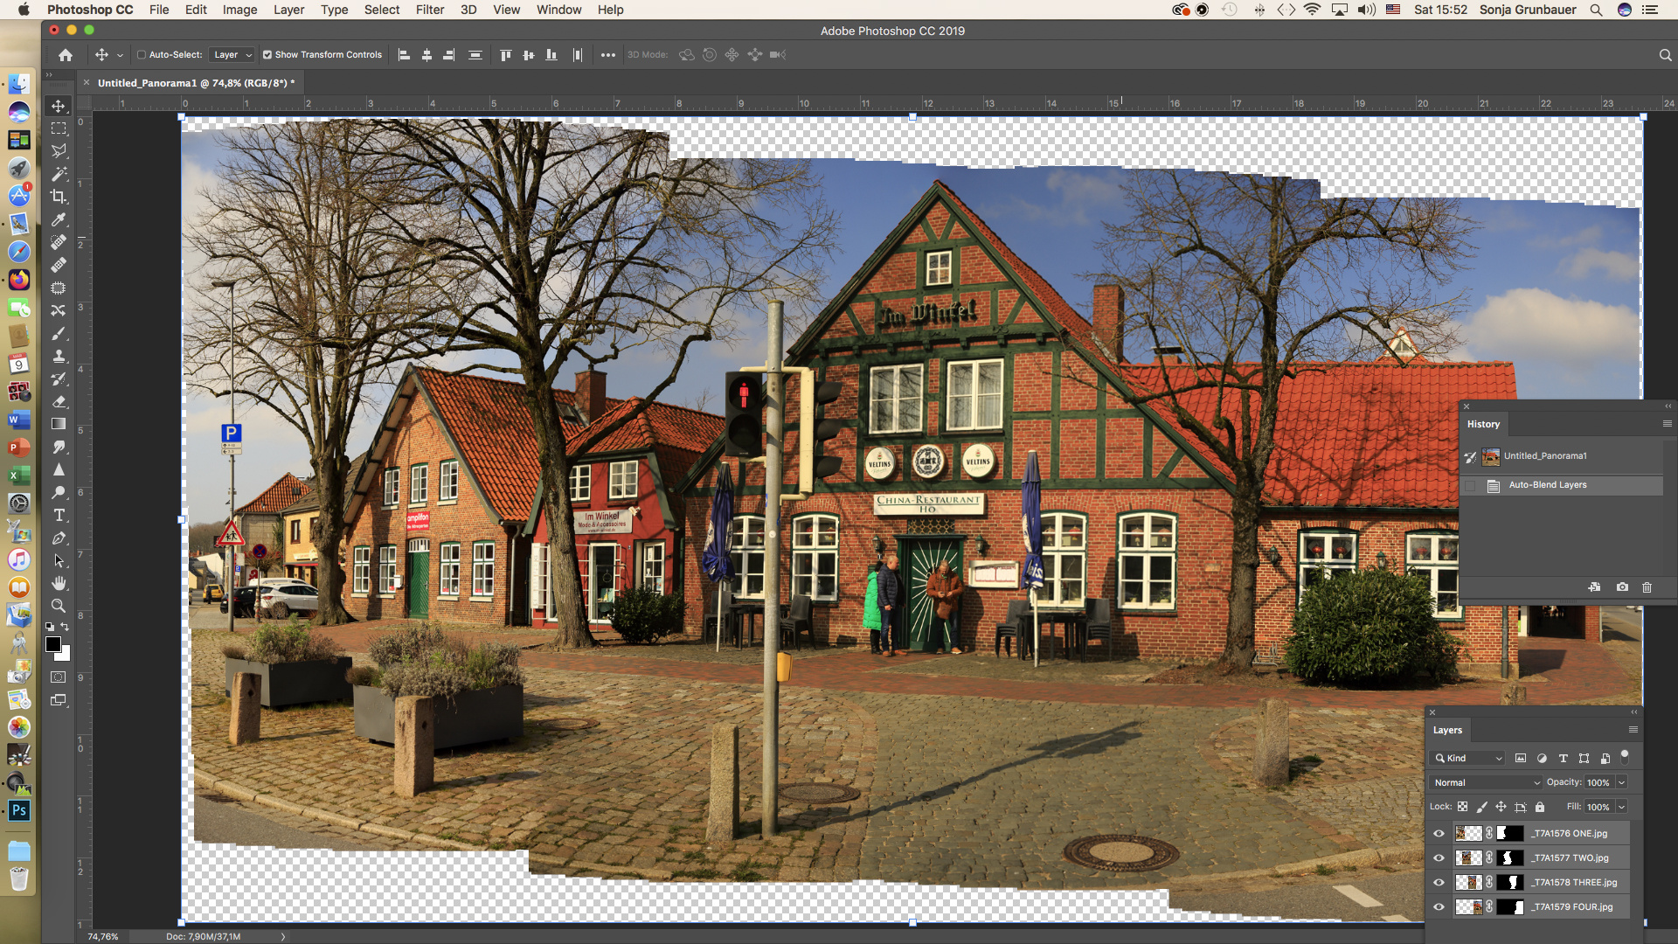
Task: Create new document from current state
Action: 1594,587
